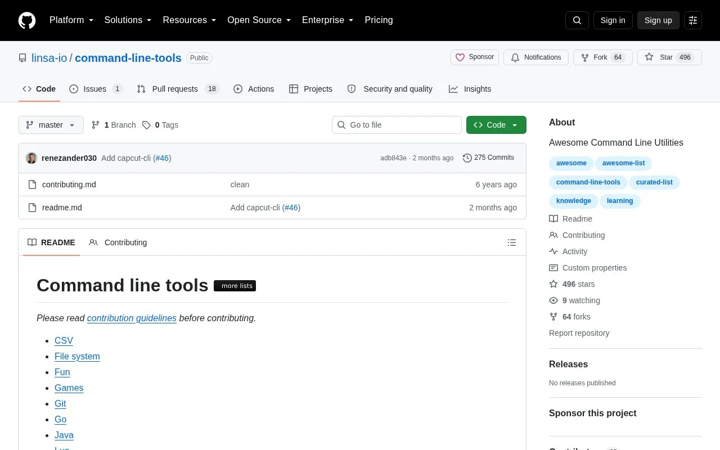Open the Activity link in About sidebar
720x450 pixels.
pyautogui.click(x=568, y=251)
